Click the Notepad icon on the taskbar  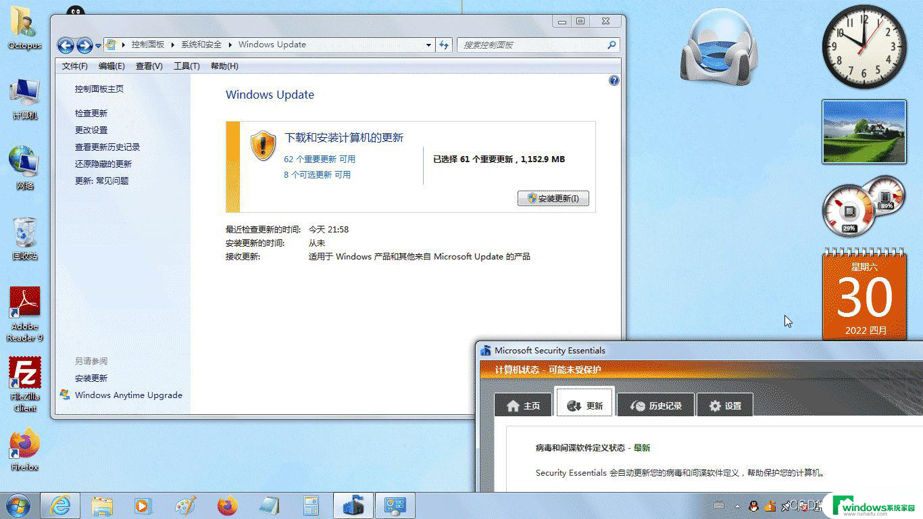tap(269, 505)
